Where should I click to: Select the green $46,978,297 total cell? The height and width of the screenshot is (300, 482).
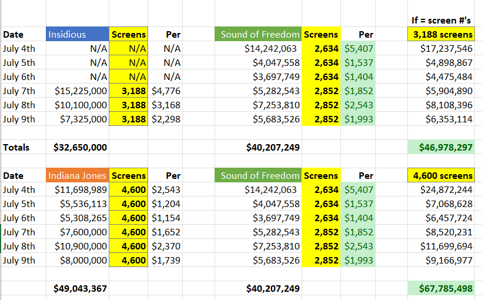(441, 147)
